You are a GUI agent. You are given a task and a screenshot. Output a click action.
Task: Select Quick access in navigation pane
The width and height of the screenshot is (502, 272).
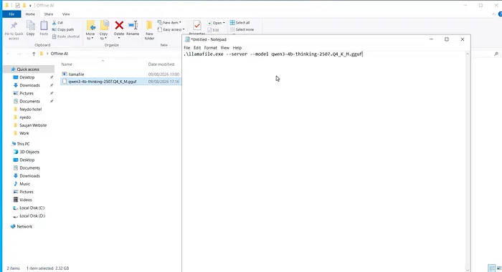click(28, 69)
